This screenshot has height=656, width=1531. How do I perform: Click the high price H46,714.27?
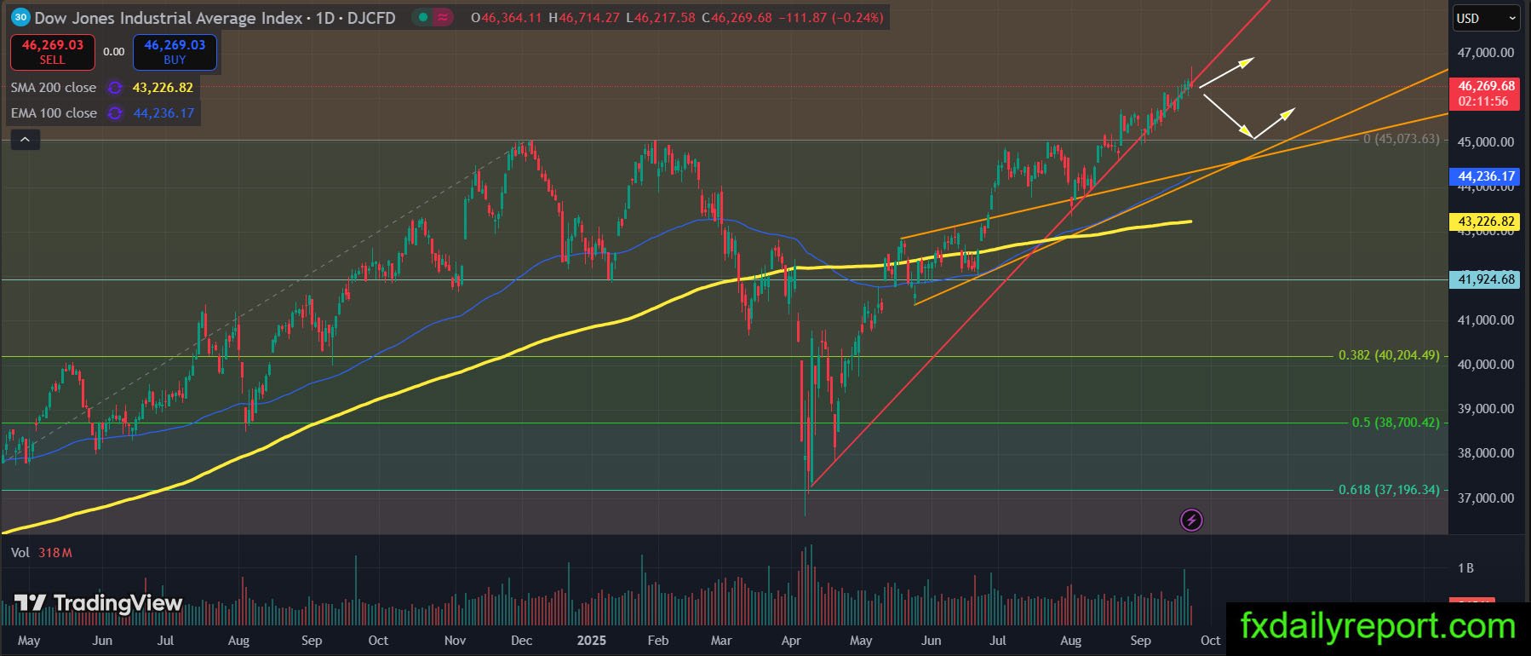[x=584, y=17]
